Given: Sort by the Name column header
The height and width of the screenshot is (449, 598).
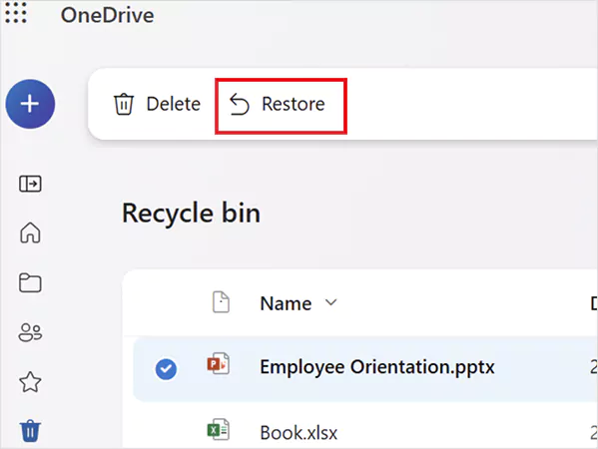Looking at the screenshot, I should [299, 303].
